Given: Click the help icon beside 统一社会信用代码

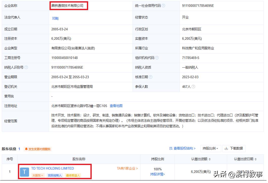Looking at the screenshot, I should click(x=163, y=6).
